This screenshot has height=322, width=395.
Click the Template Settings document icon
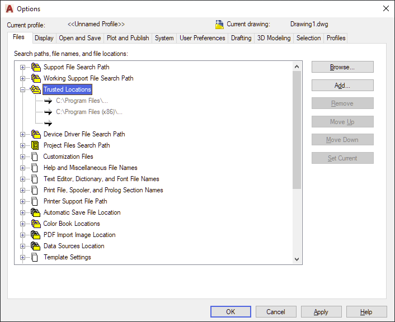pos(35,257)
